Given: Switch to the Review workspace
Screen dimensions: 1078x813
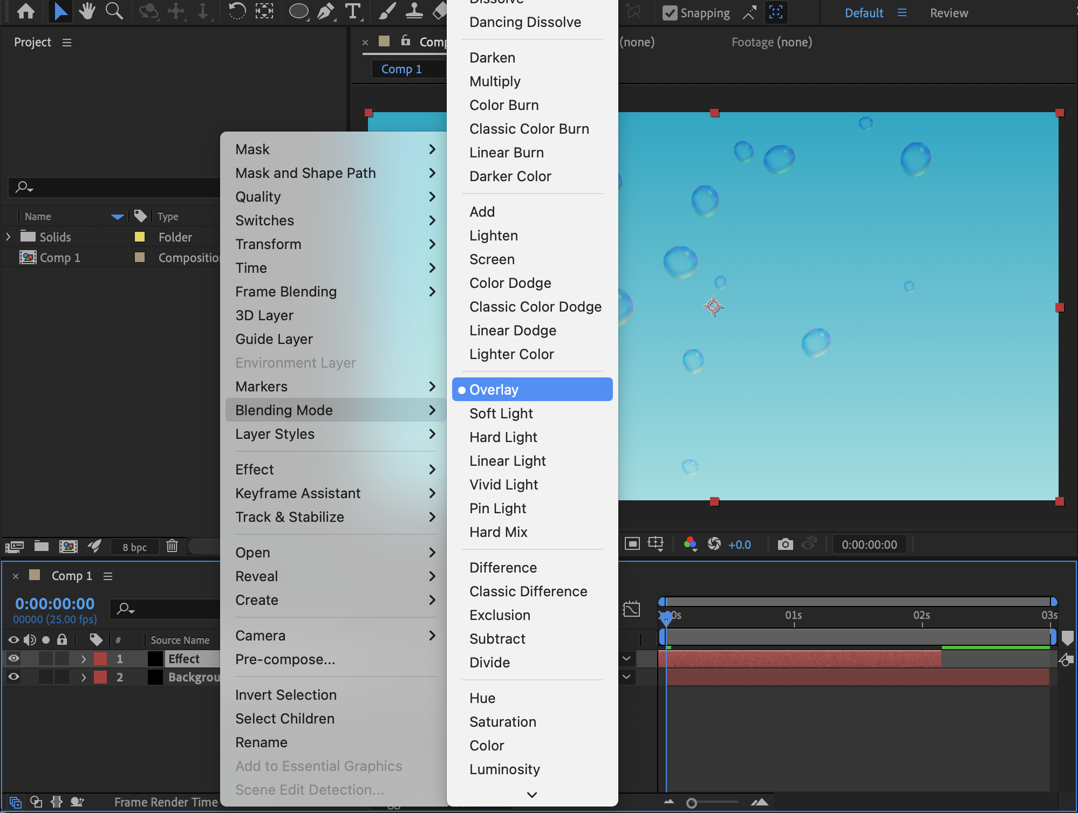Looking at the screenshot, I should pyautogui.click(x=949, y=13).
